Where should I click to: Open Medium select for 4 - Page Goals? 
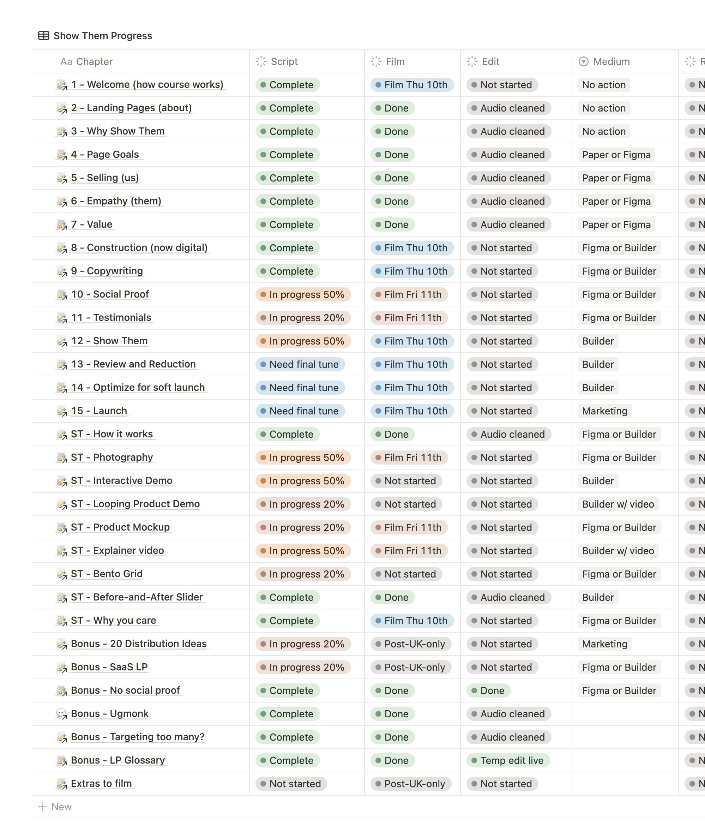[616, 155]
